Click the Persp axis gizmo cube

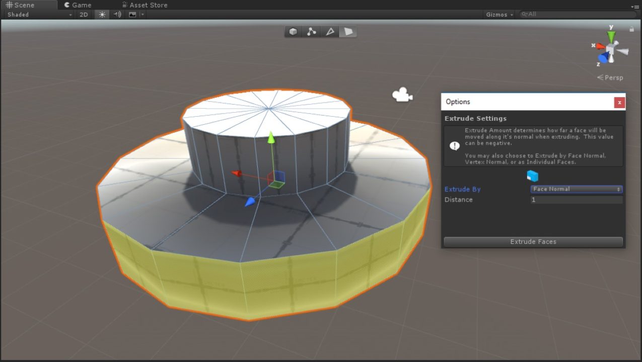611,48
